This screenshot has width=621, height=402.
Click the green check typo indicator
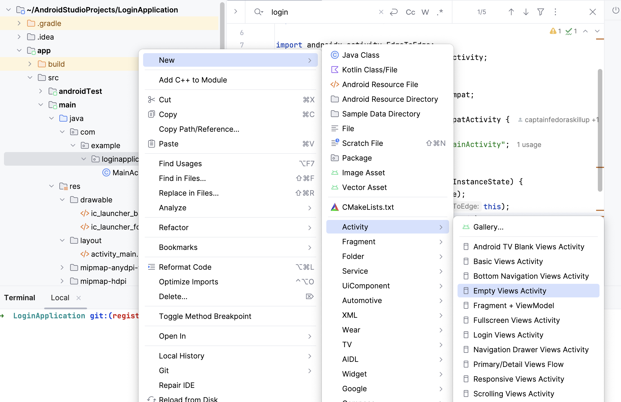[571, 31]
